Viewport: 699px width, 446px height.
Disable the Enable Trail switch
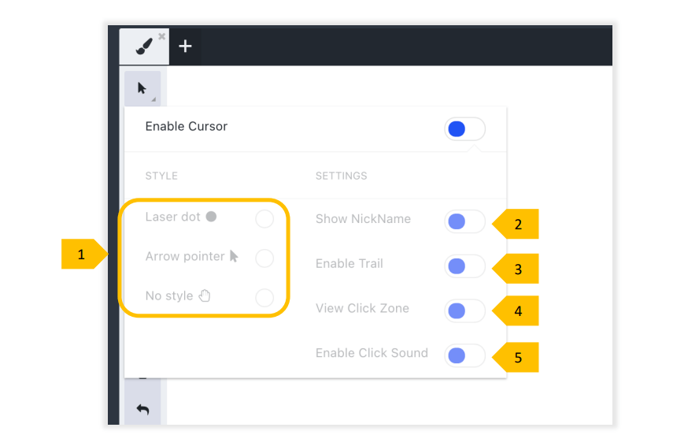(x=464, y=266)
